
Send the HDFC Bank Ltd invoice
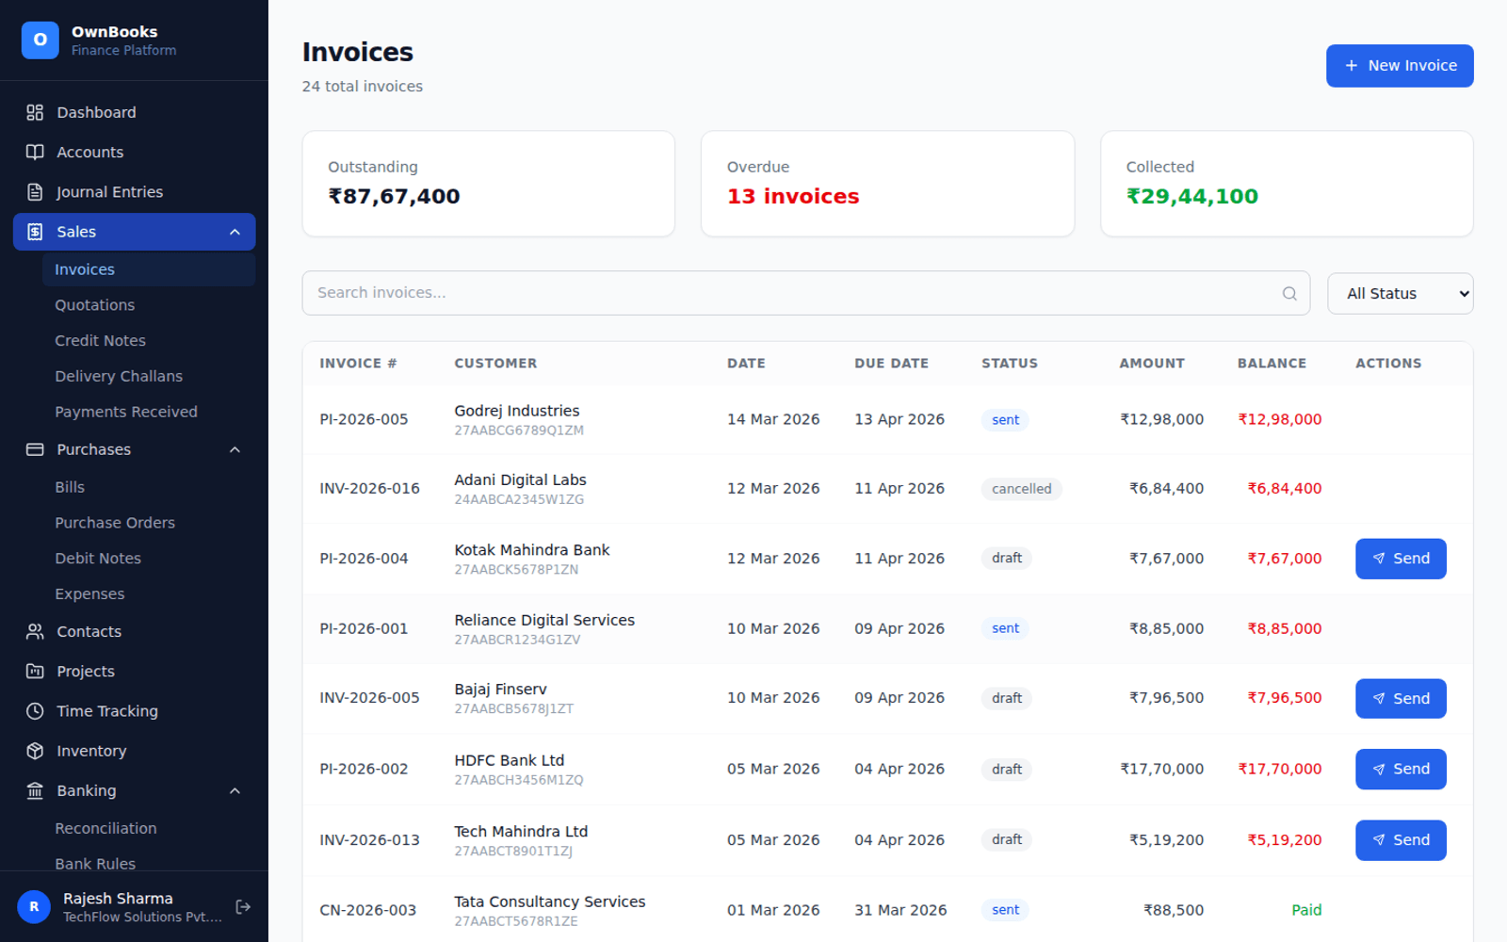coord(1401,770)
